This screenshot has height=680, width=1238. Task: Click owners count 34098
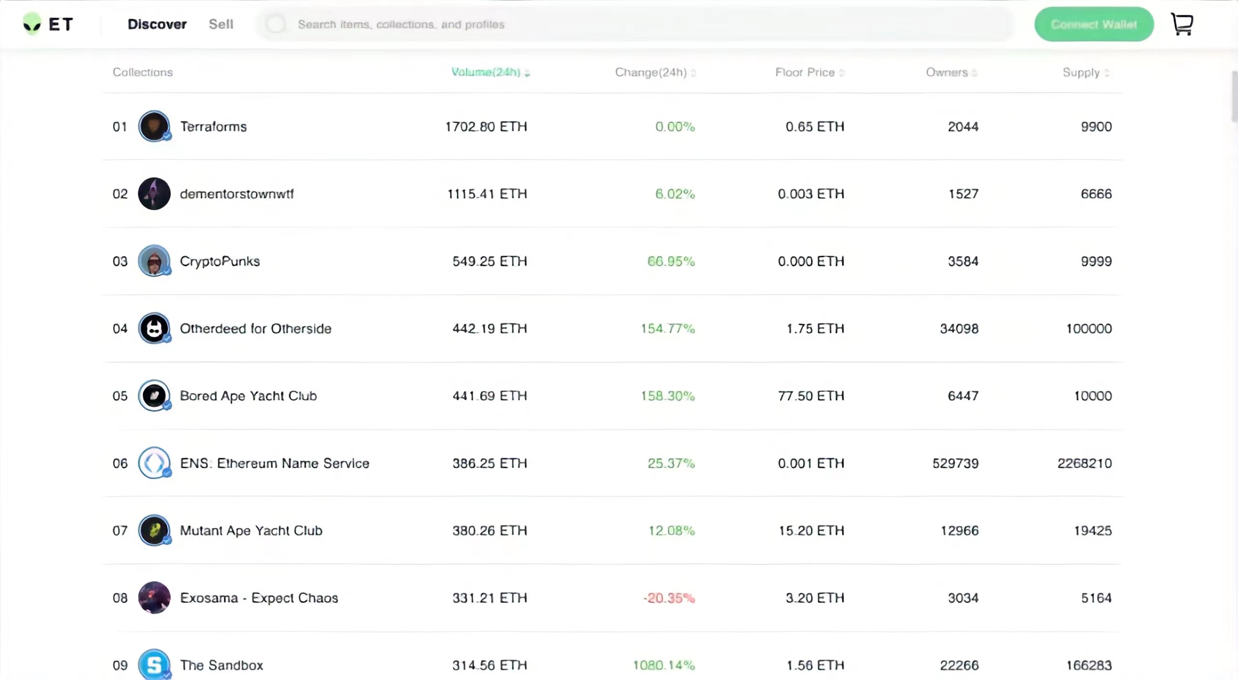point(959,328)
